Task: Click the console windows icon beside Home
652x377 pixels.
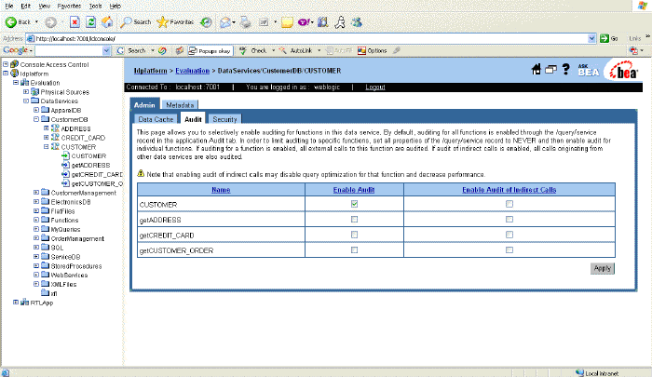Action: tap(550, 70)
